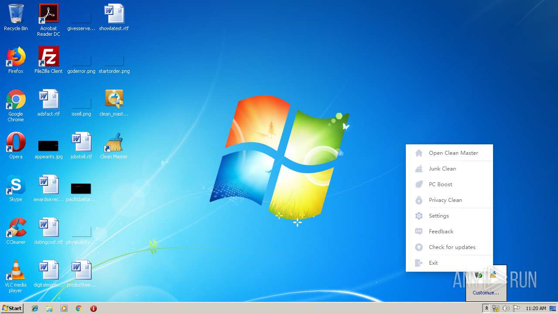558x314 pixels.
Task: Select the Skype desktop shortcut
Action: tap(16, 189)
